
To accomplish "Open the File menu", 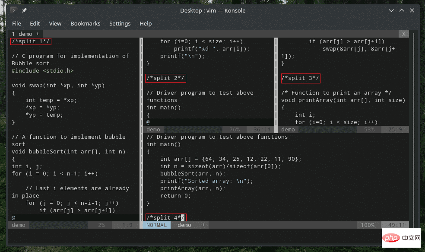I will pyautogui.click(x=16, y=23).
